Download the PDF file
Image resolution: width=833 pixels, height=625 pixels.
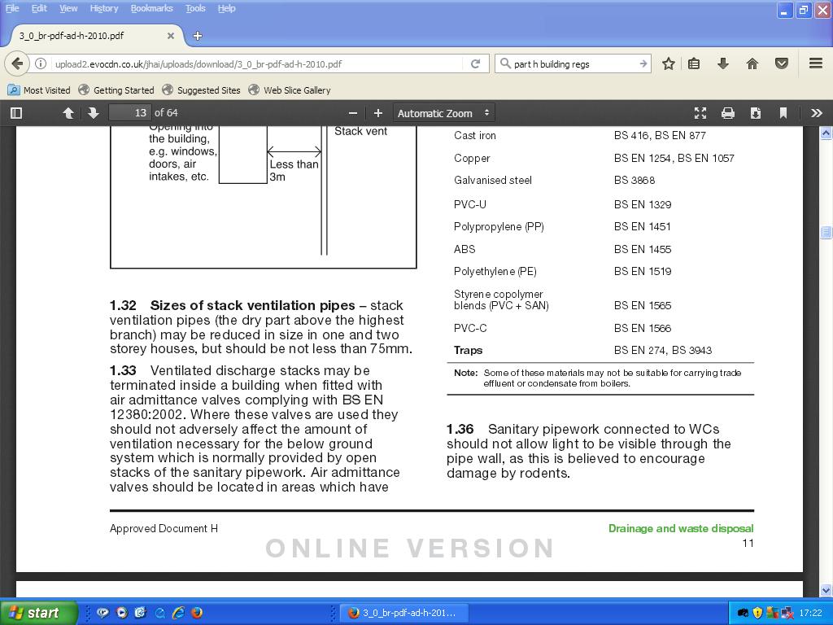point(755,113)
